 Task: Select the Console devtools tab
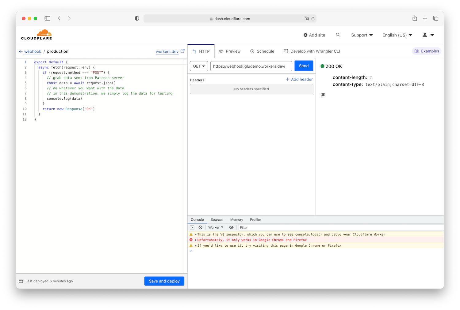coord(197,219)
